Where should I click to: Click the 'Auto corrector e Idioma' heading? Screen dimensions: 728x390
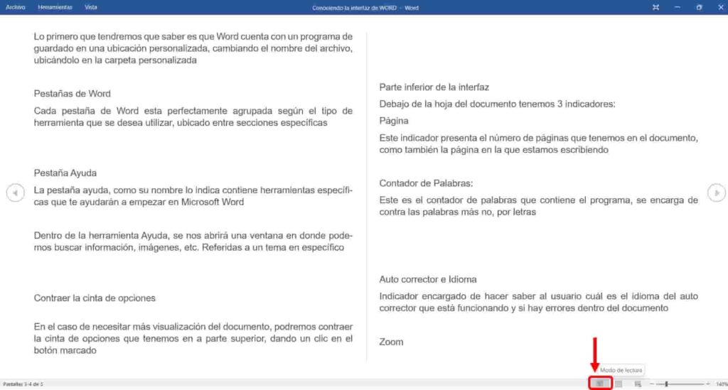428,279
